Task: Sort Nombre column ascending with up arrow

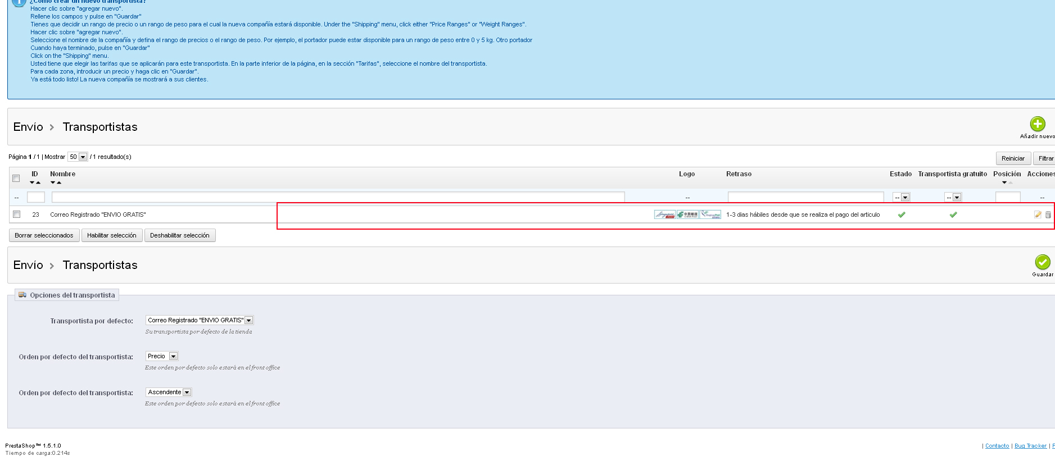Action: point(59,182)
